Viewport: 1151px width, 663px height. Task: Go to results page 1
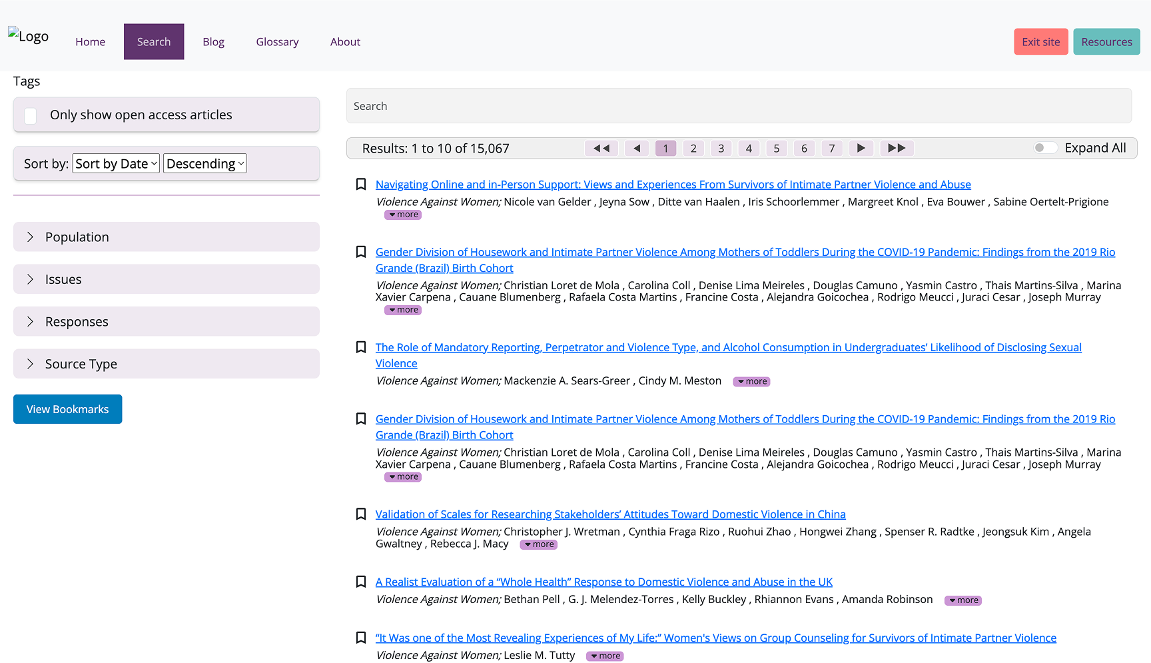coord(665,148)
